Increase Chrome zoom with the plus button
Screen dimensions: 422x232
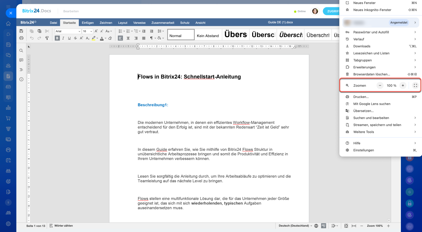click(x=403, y=85)
